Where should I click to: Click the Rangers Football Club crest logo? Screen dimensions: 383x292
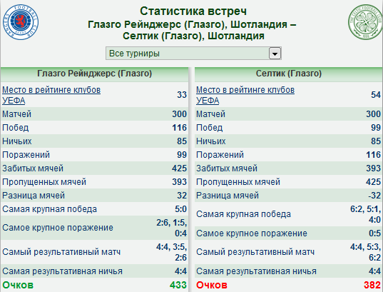click(21, 22)
